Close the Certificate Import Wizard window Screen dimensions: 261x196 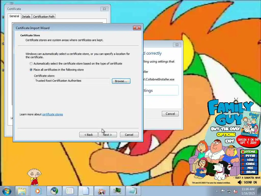(137, 28)
